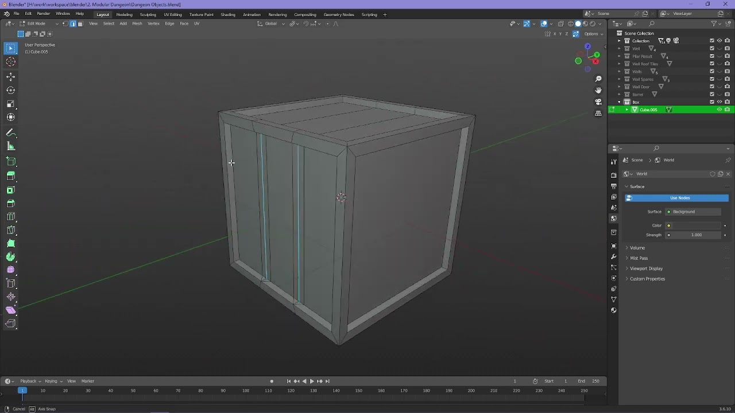Switch to edge select mode

coord(73,24)
